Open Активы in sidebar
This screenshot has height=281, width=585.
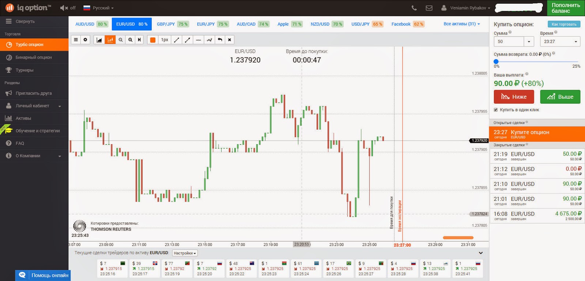(x=34, y=118)
